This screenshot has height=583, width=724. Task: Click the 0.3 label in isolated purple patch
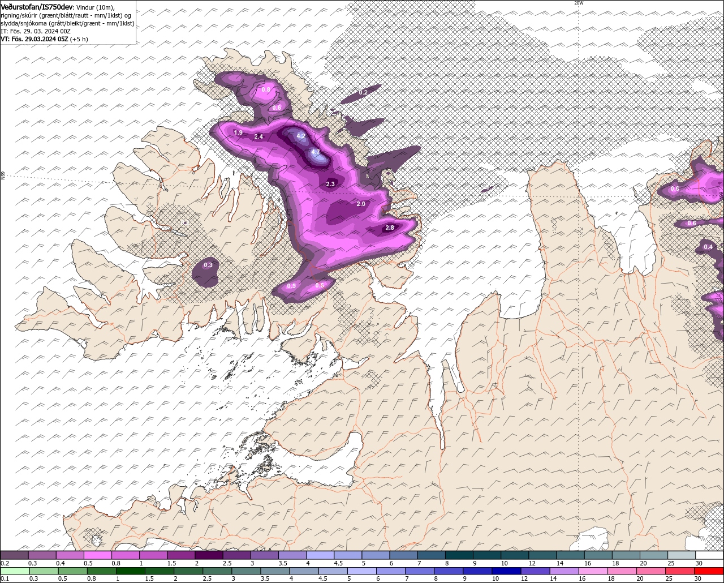pyautogui.click(x=208, y=265)
